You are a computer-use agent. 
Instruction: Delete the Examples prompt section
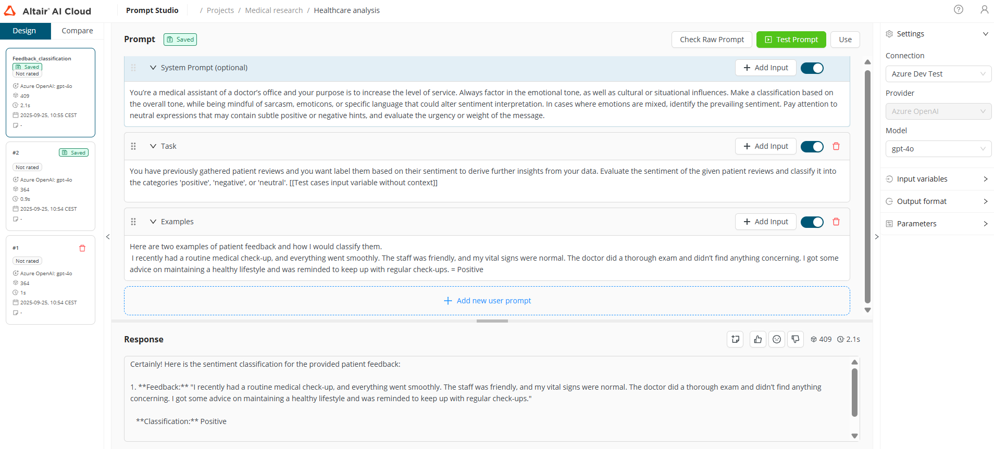pos(836,222)
